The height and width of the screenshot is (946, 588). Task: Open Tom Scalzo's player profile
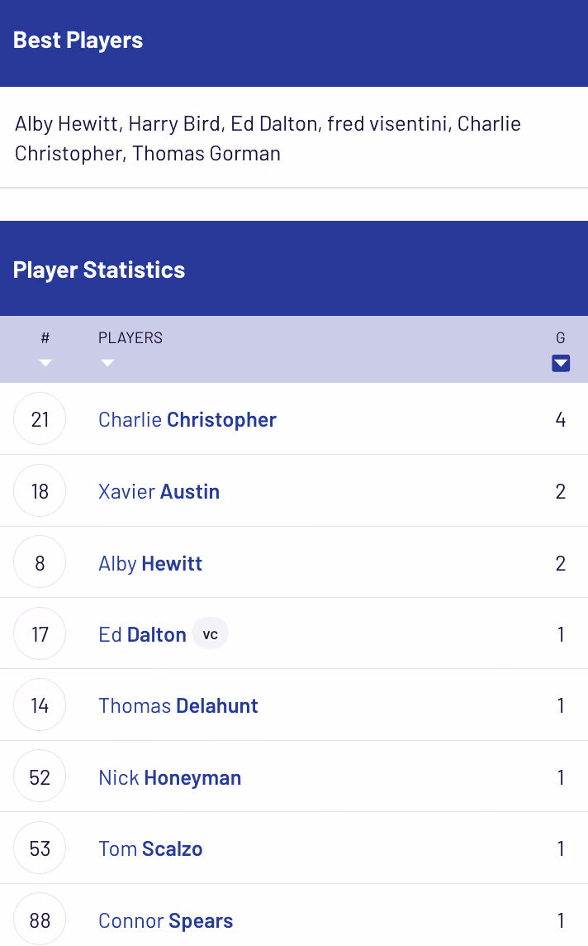pyautogui.click(x=150, y=849)
